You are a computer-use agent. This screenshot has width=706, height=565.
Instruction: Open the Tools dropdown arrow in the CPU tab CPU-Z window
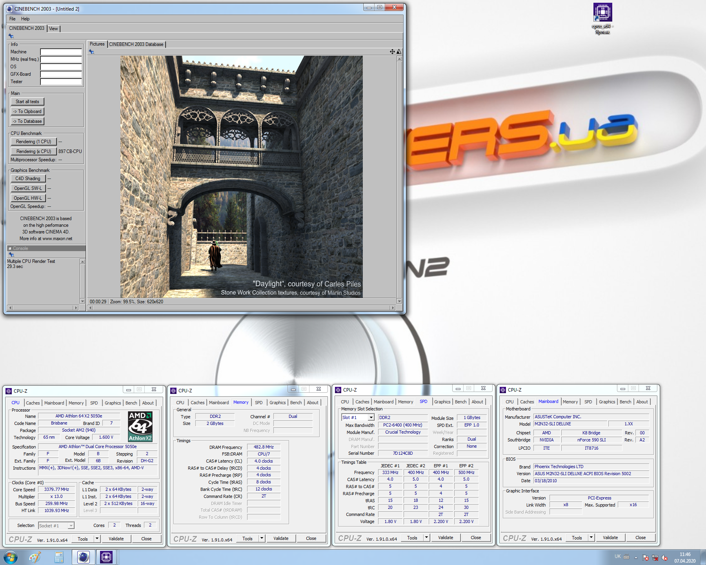97,539
